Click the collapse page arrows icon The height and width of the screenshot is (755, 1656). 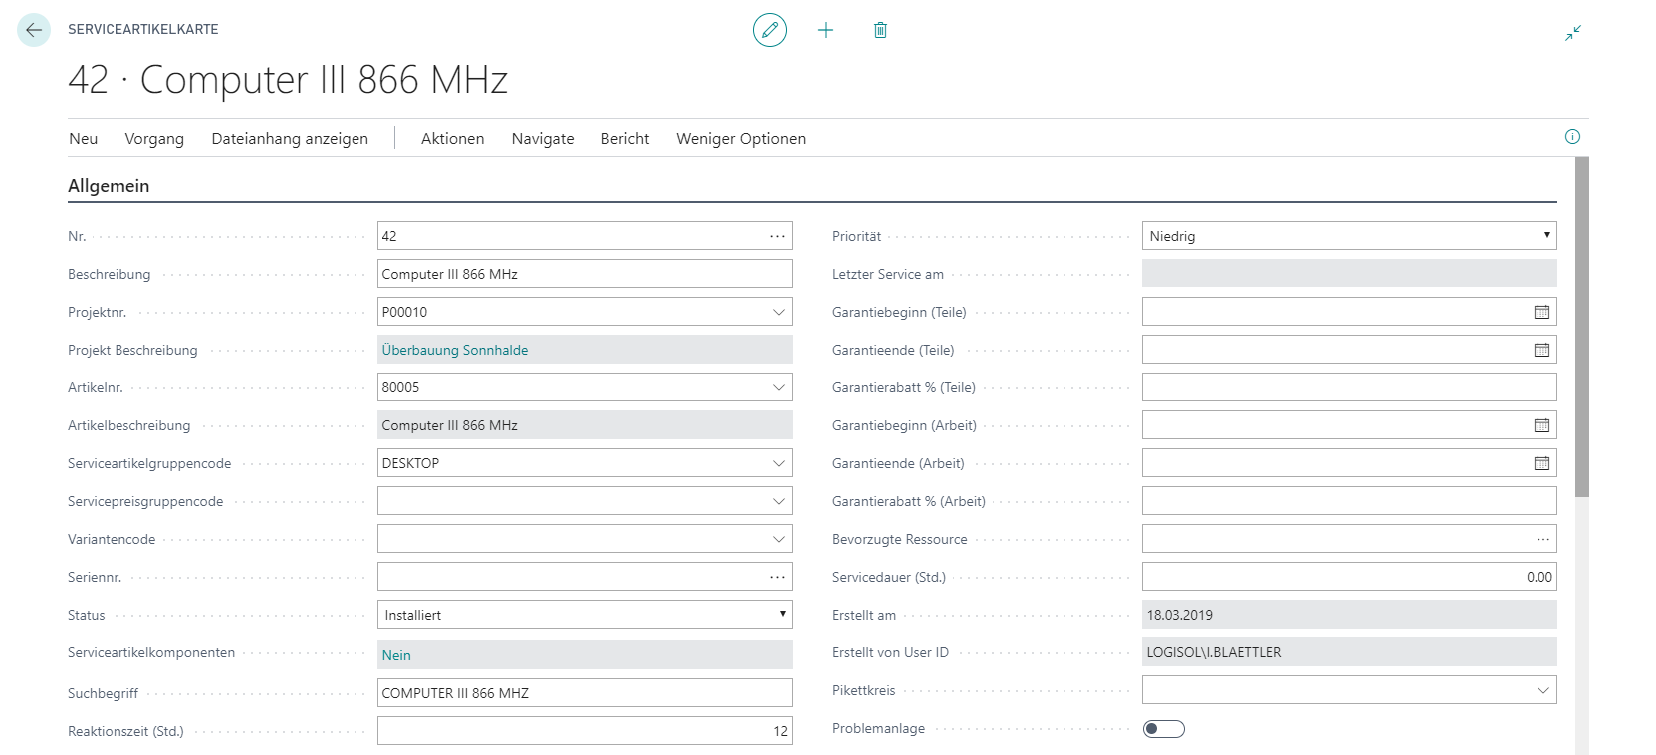coord(1573,33)
